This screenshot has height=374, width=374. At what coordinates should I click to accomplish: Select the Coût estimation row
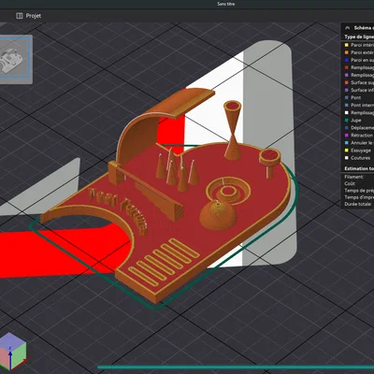358,183
